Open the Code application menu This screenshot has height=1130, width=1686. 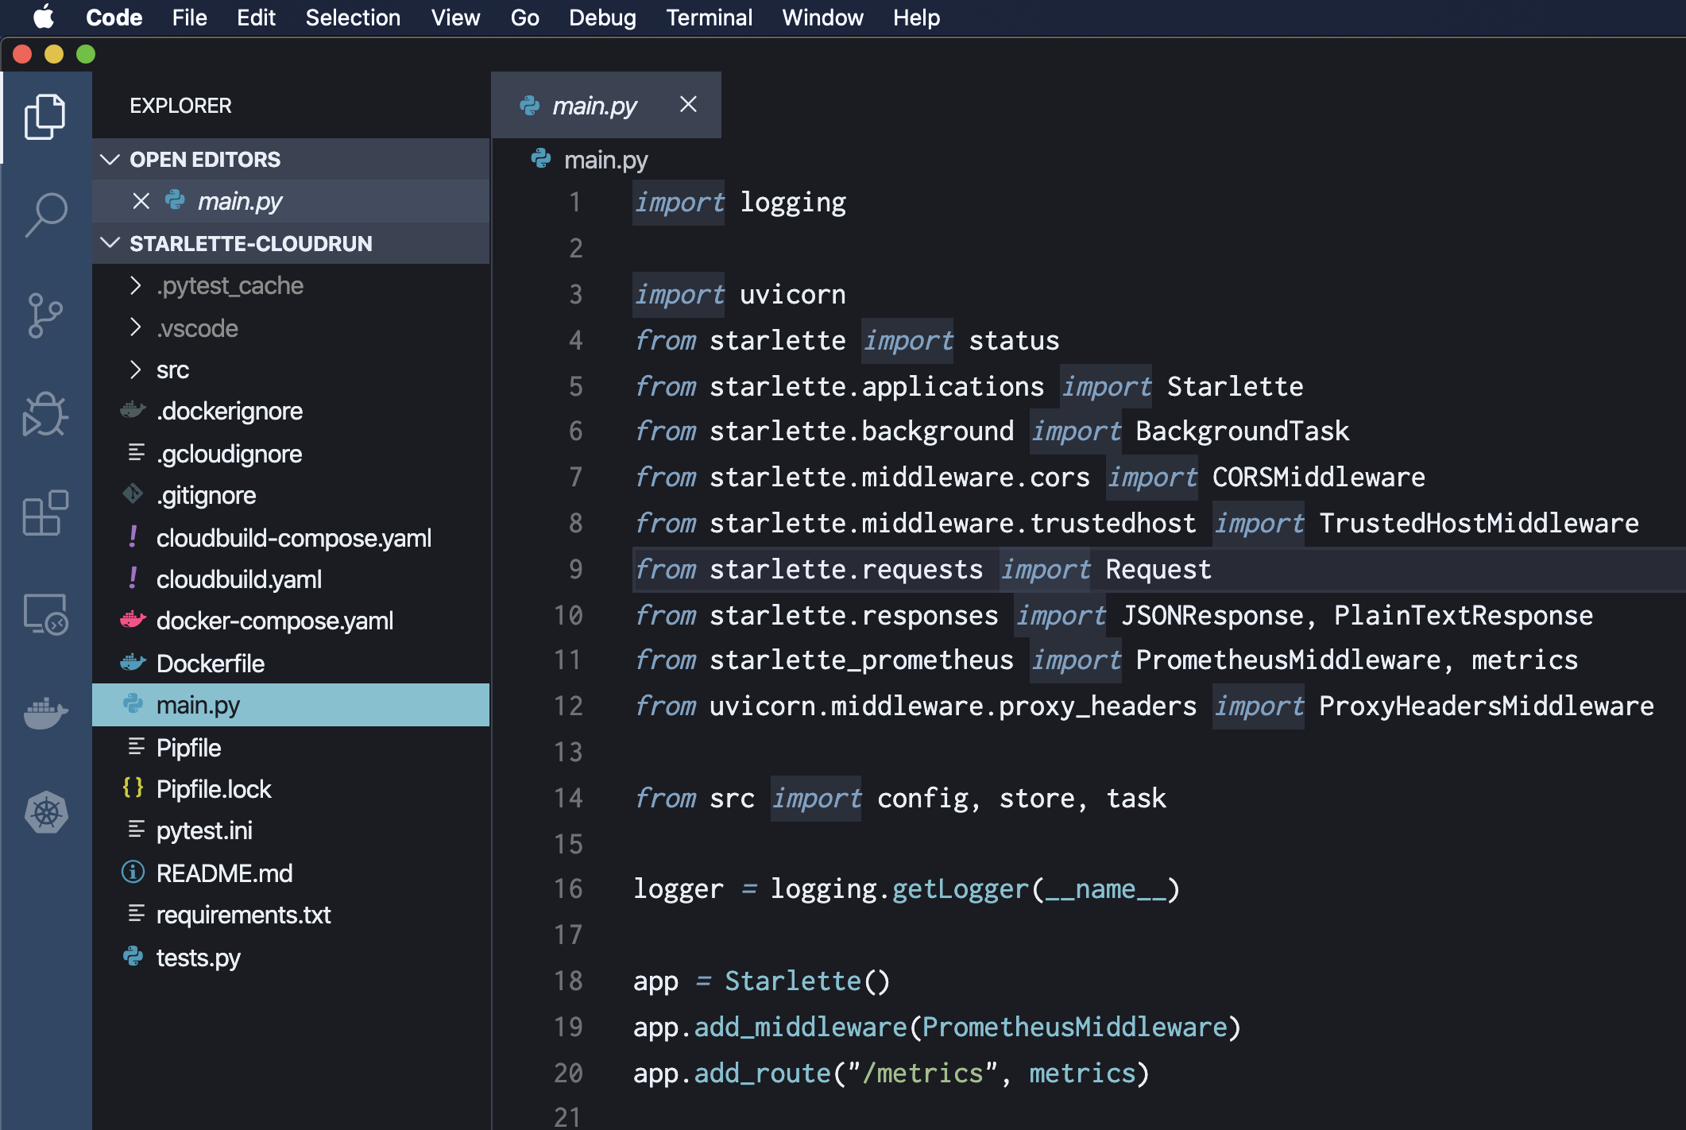click(114, 17)
